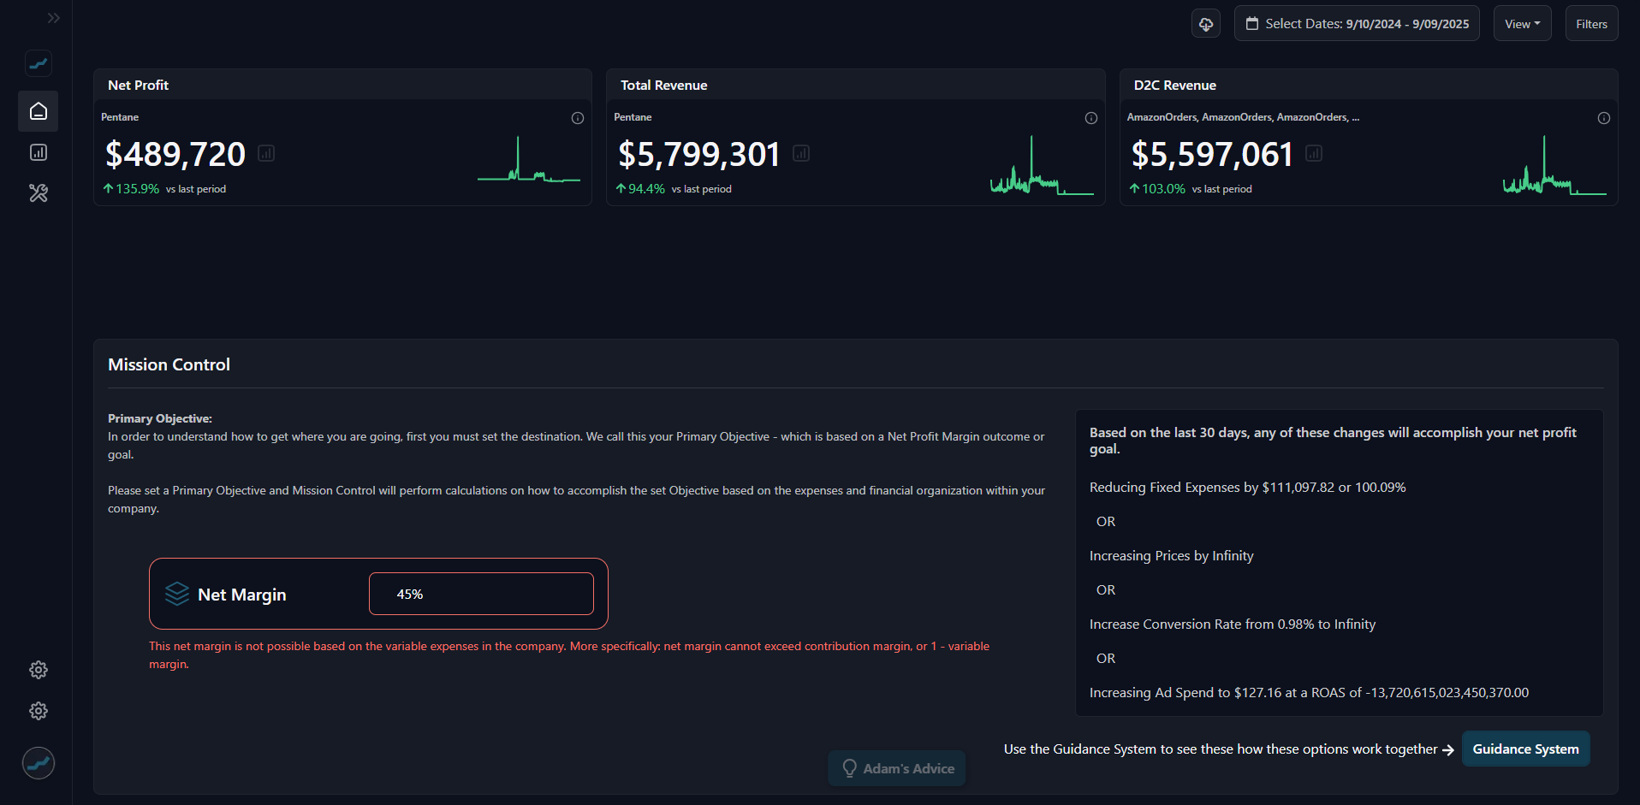
Task: Select the tools wrench icon in the sidebar
Action: coord(38,193)
